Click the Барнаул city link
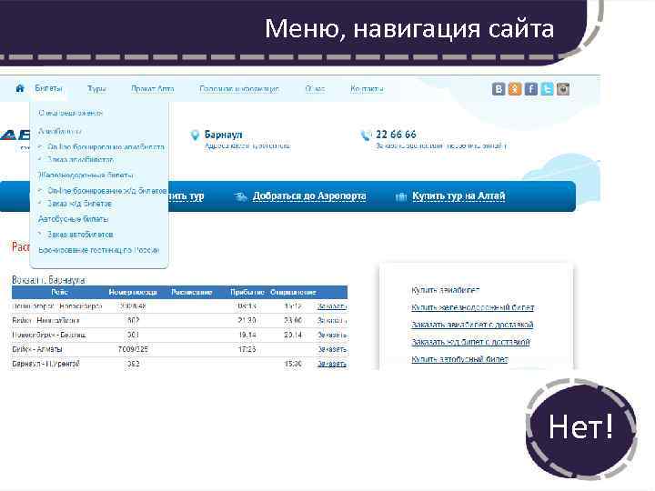 pos(223,135)
